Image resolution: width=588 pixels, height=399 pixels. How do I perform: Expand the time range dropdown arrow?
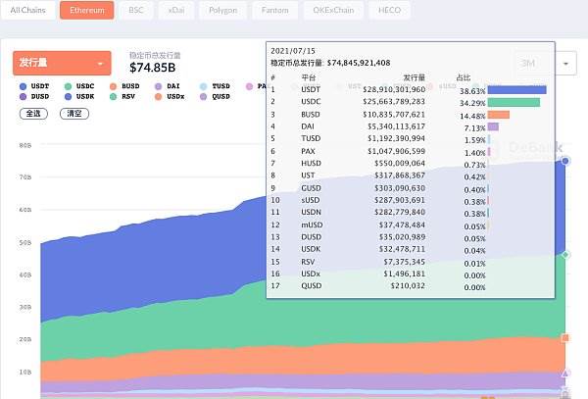565,64
